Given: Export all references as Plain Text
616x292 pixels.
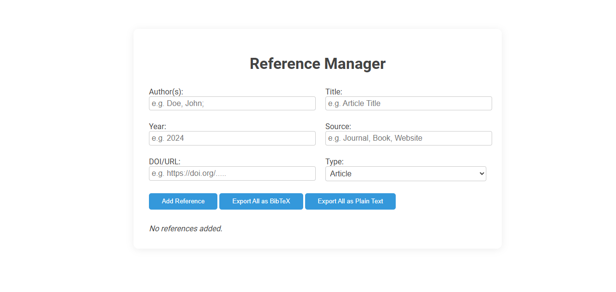Looking at the screenshot, I should point(350,201).
